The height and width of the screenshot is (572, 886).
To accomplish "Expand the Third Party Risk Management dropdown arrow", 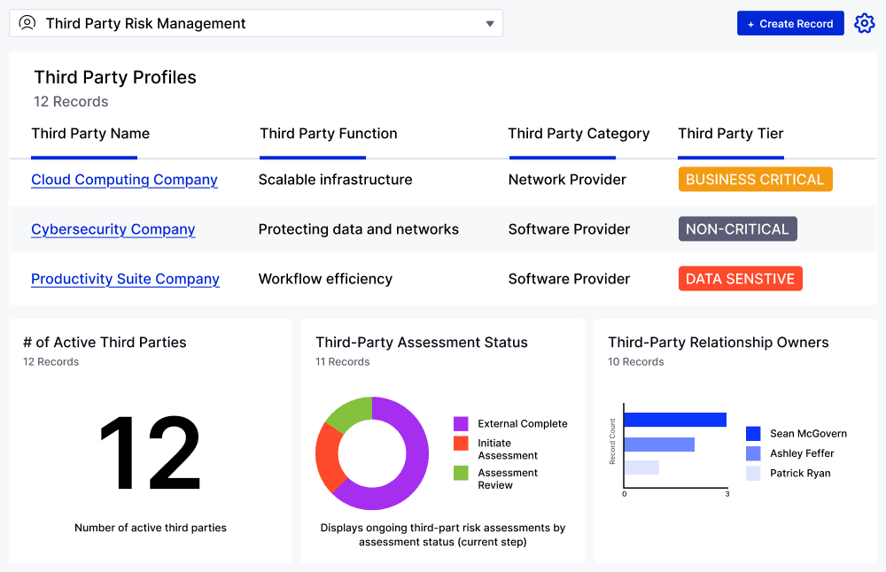I will click(490, 24).
